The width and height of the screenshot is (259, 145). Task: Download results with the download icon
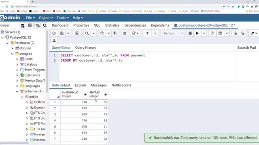(54, 40)
